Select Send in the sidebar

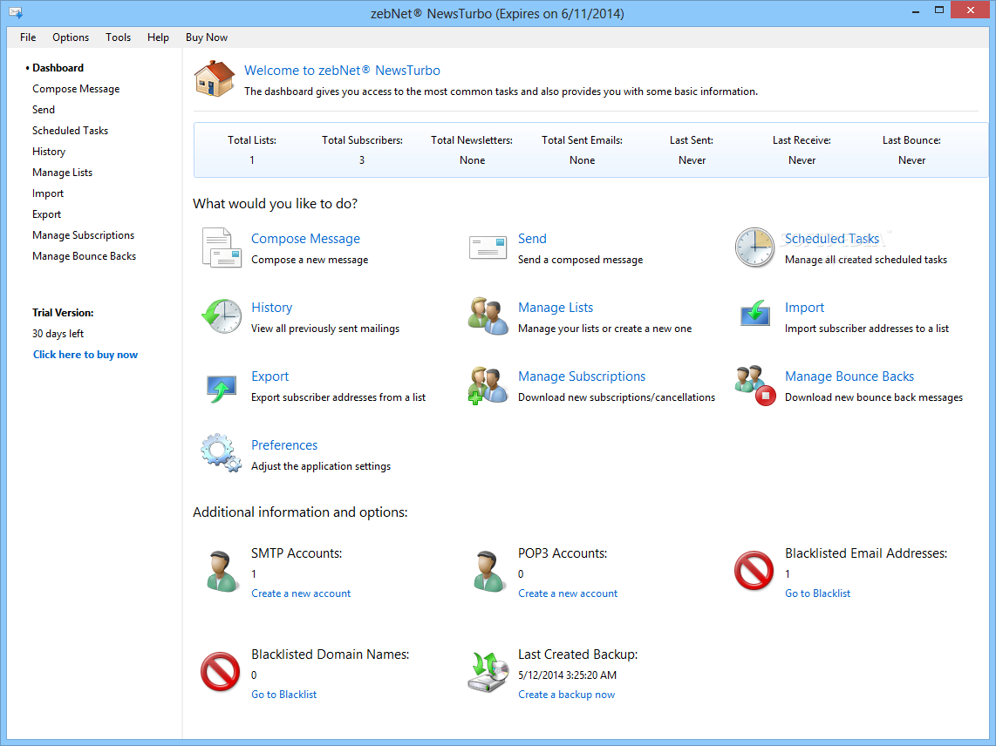coord(44,110)
